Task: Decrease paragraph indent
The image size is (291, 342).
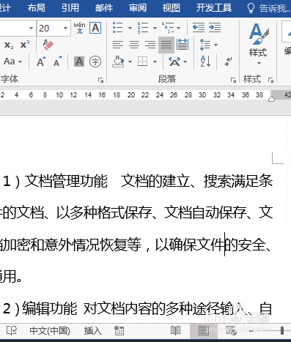Action: (x=199, y=28)
